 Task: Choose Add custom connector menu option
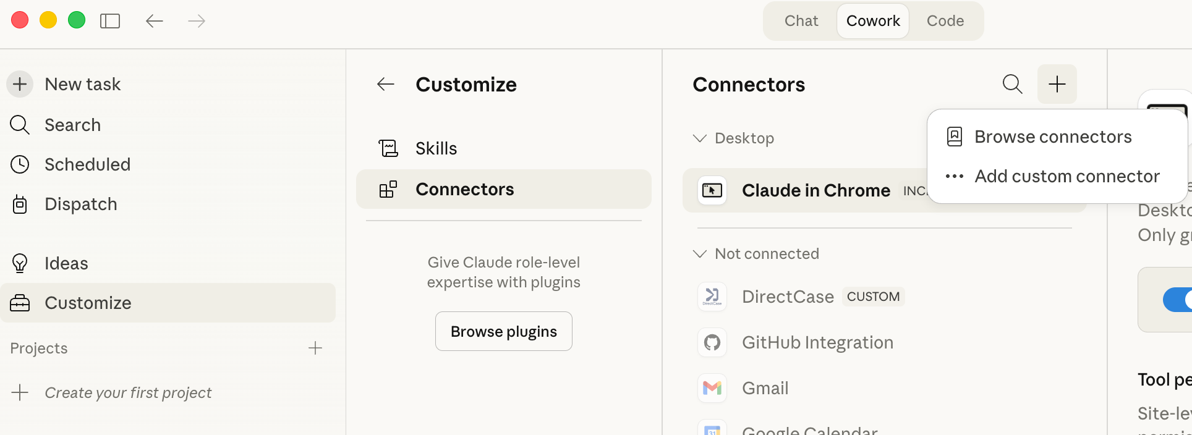[x=1066, y=176]
